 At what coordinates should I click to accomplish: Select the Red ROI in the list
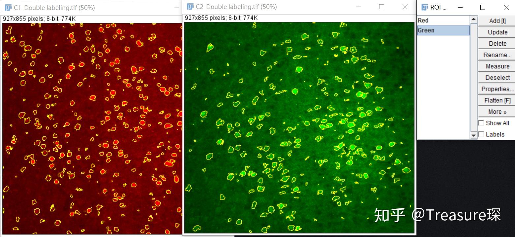click(x=443, y=20)
